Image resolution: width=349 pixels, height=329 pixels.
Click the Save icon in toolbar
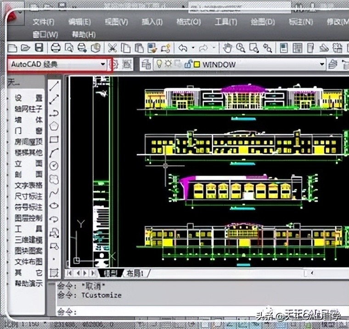click(x=39, y=47)
